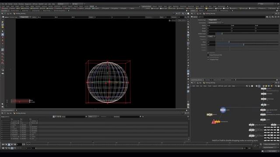
Task: Click the Columns slider handle
Action: pos(244,44)
